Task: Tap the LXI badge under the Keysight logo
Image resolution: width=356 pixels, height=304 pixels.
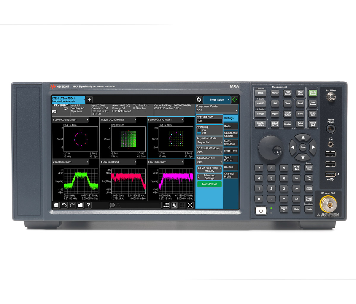Action: [54, 112]
